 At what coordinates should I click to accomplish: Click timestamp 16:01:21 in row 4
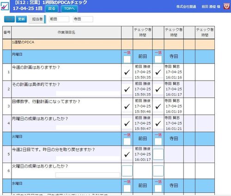coord(174,129)
